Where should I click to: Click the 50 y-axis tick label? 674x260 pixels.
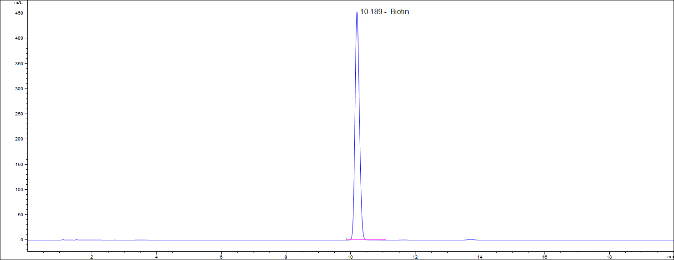20,215
